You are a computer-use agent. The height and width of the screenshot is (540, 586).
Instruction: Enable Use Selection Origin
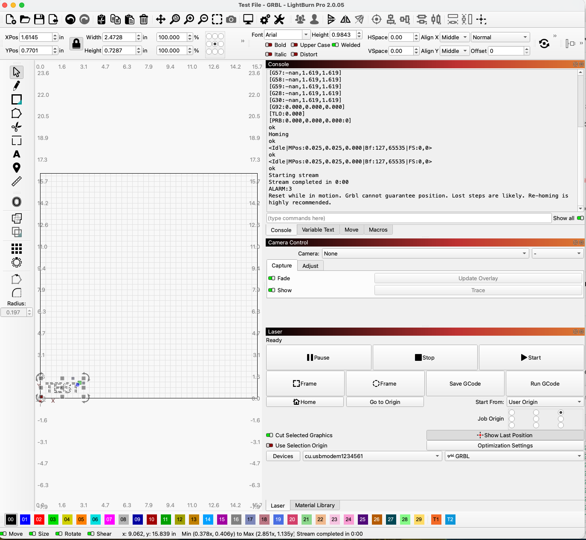point(270,445)
